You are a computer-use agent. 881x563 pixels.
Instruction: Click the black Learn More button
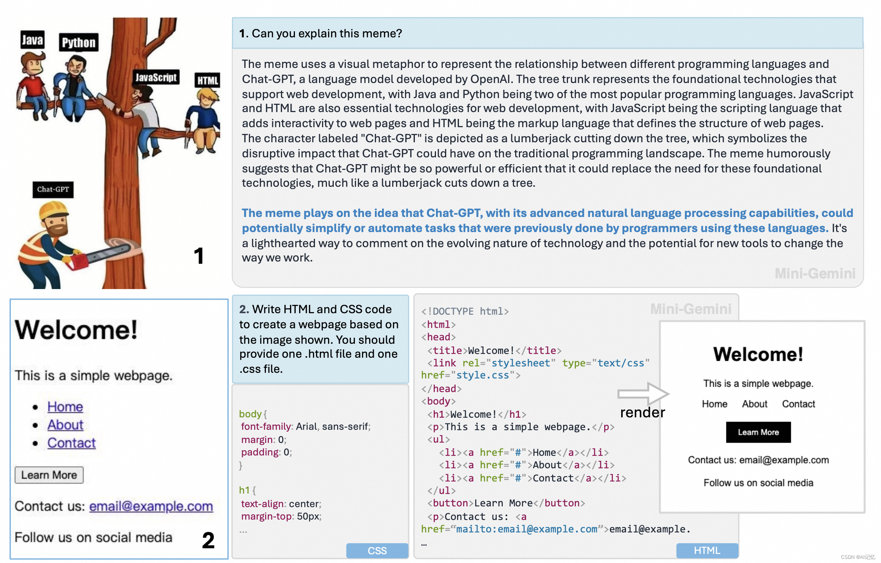coord(758,432)
